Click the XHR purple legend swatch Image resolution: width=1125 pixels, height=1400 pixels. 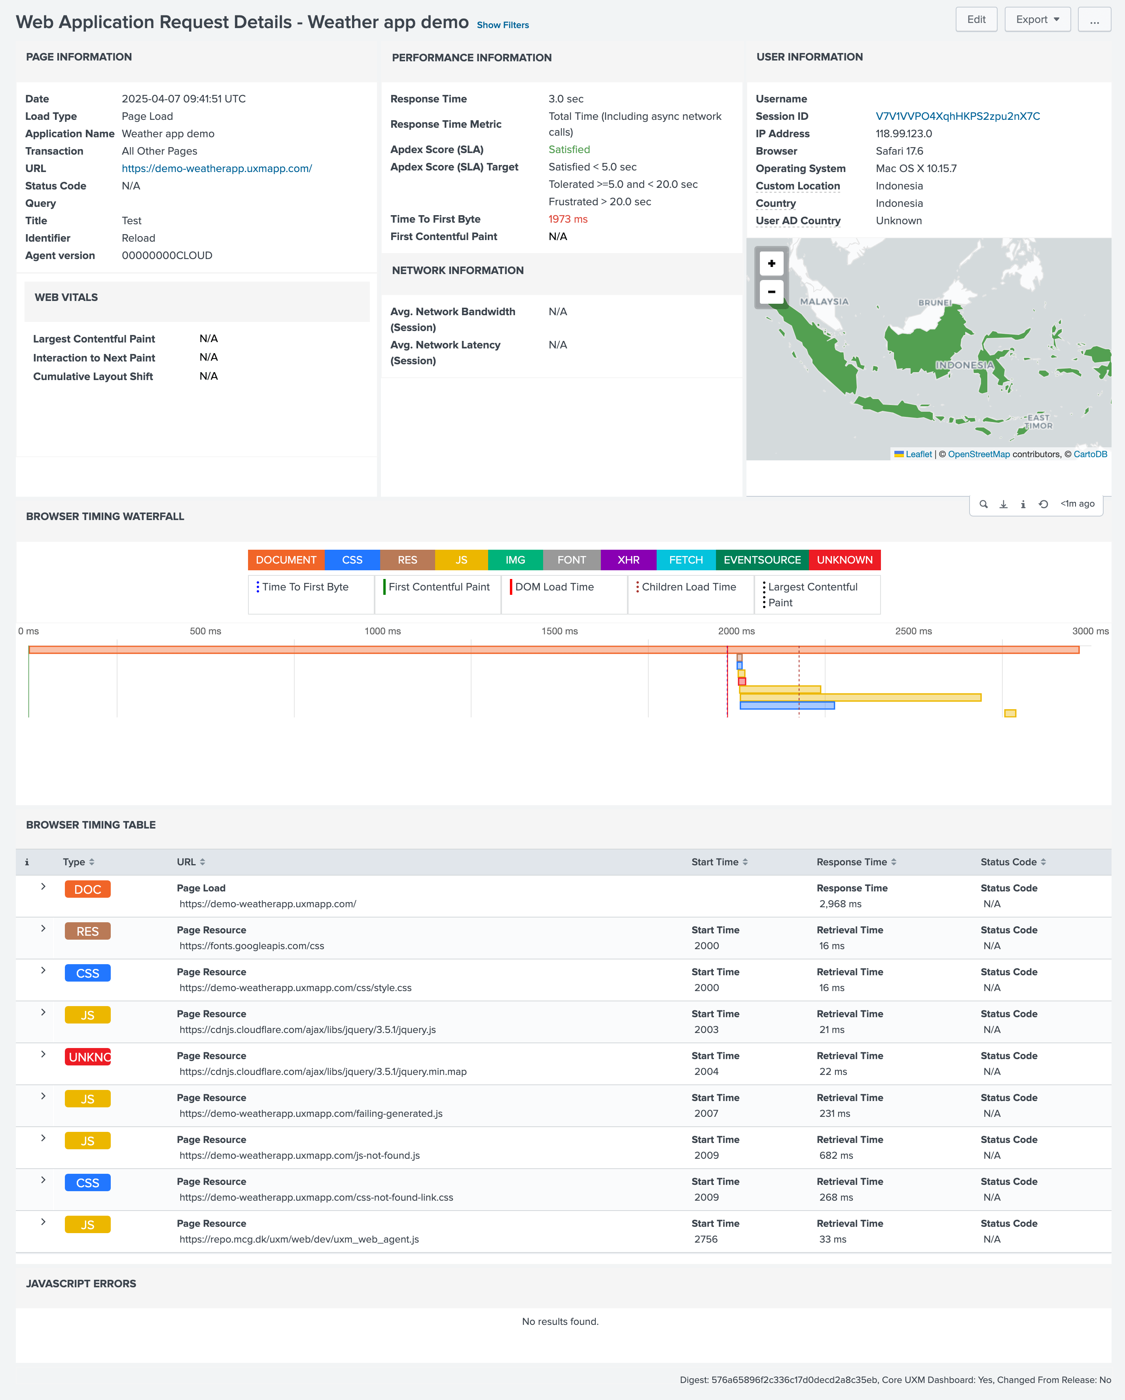628,560
